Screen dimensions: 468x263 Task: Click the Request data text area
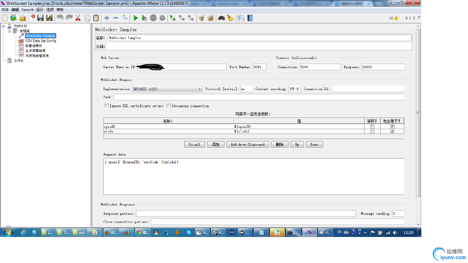pos(254,176)
